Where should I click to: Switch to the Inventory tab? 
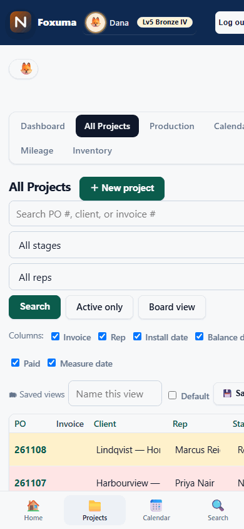tap(92, 150)
